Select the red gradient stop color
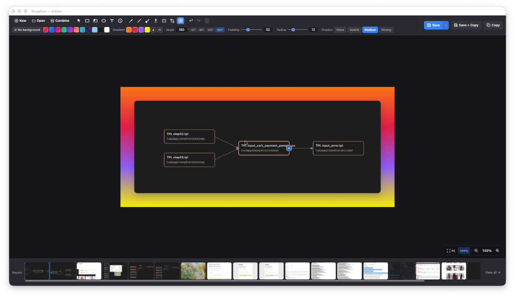The image size is (515, 297). [135, 30]
